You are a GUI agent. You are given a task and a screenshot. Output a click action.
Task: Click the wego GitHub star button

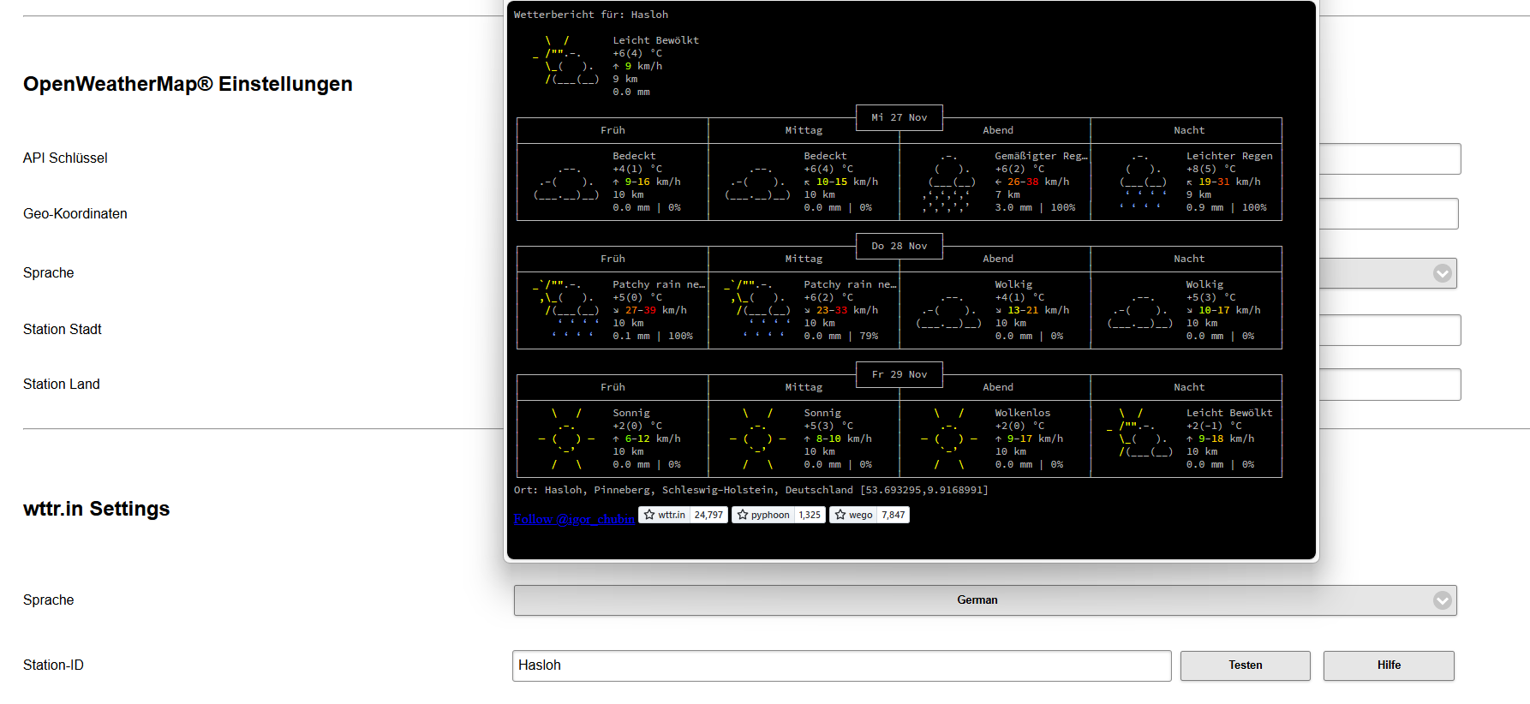click(x=853, y=515)
